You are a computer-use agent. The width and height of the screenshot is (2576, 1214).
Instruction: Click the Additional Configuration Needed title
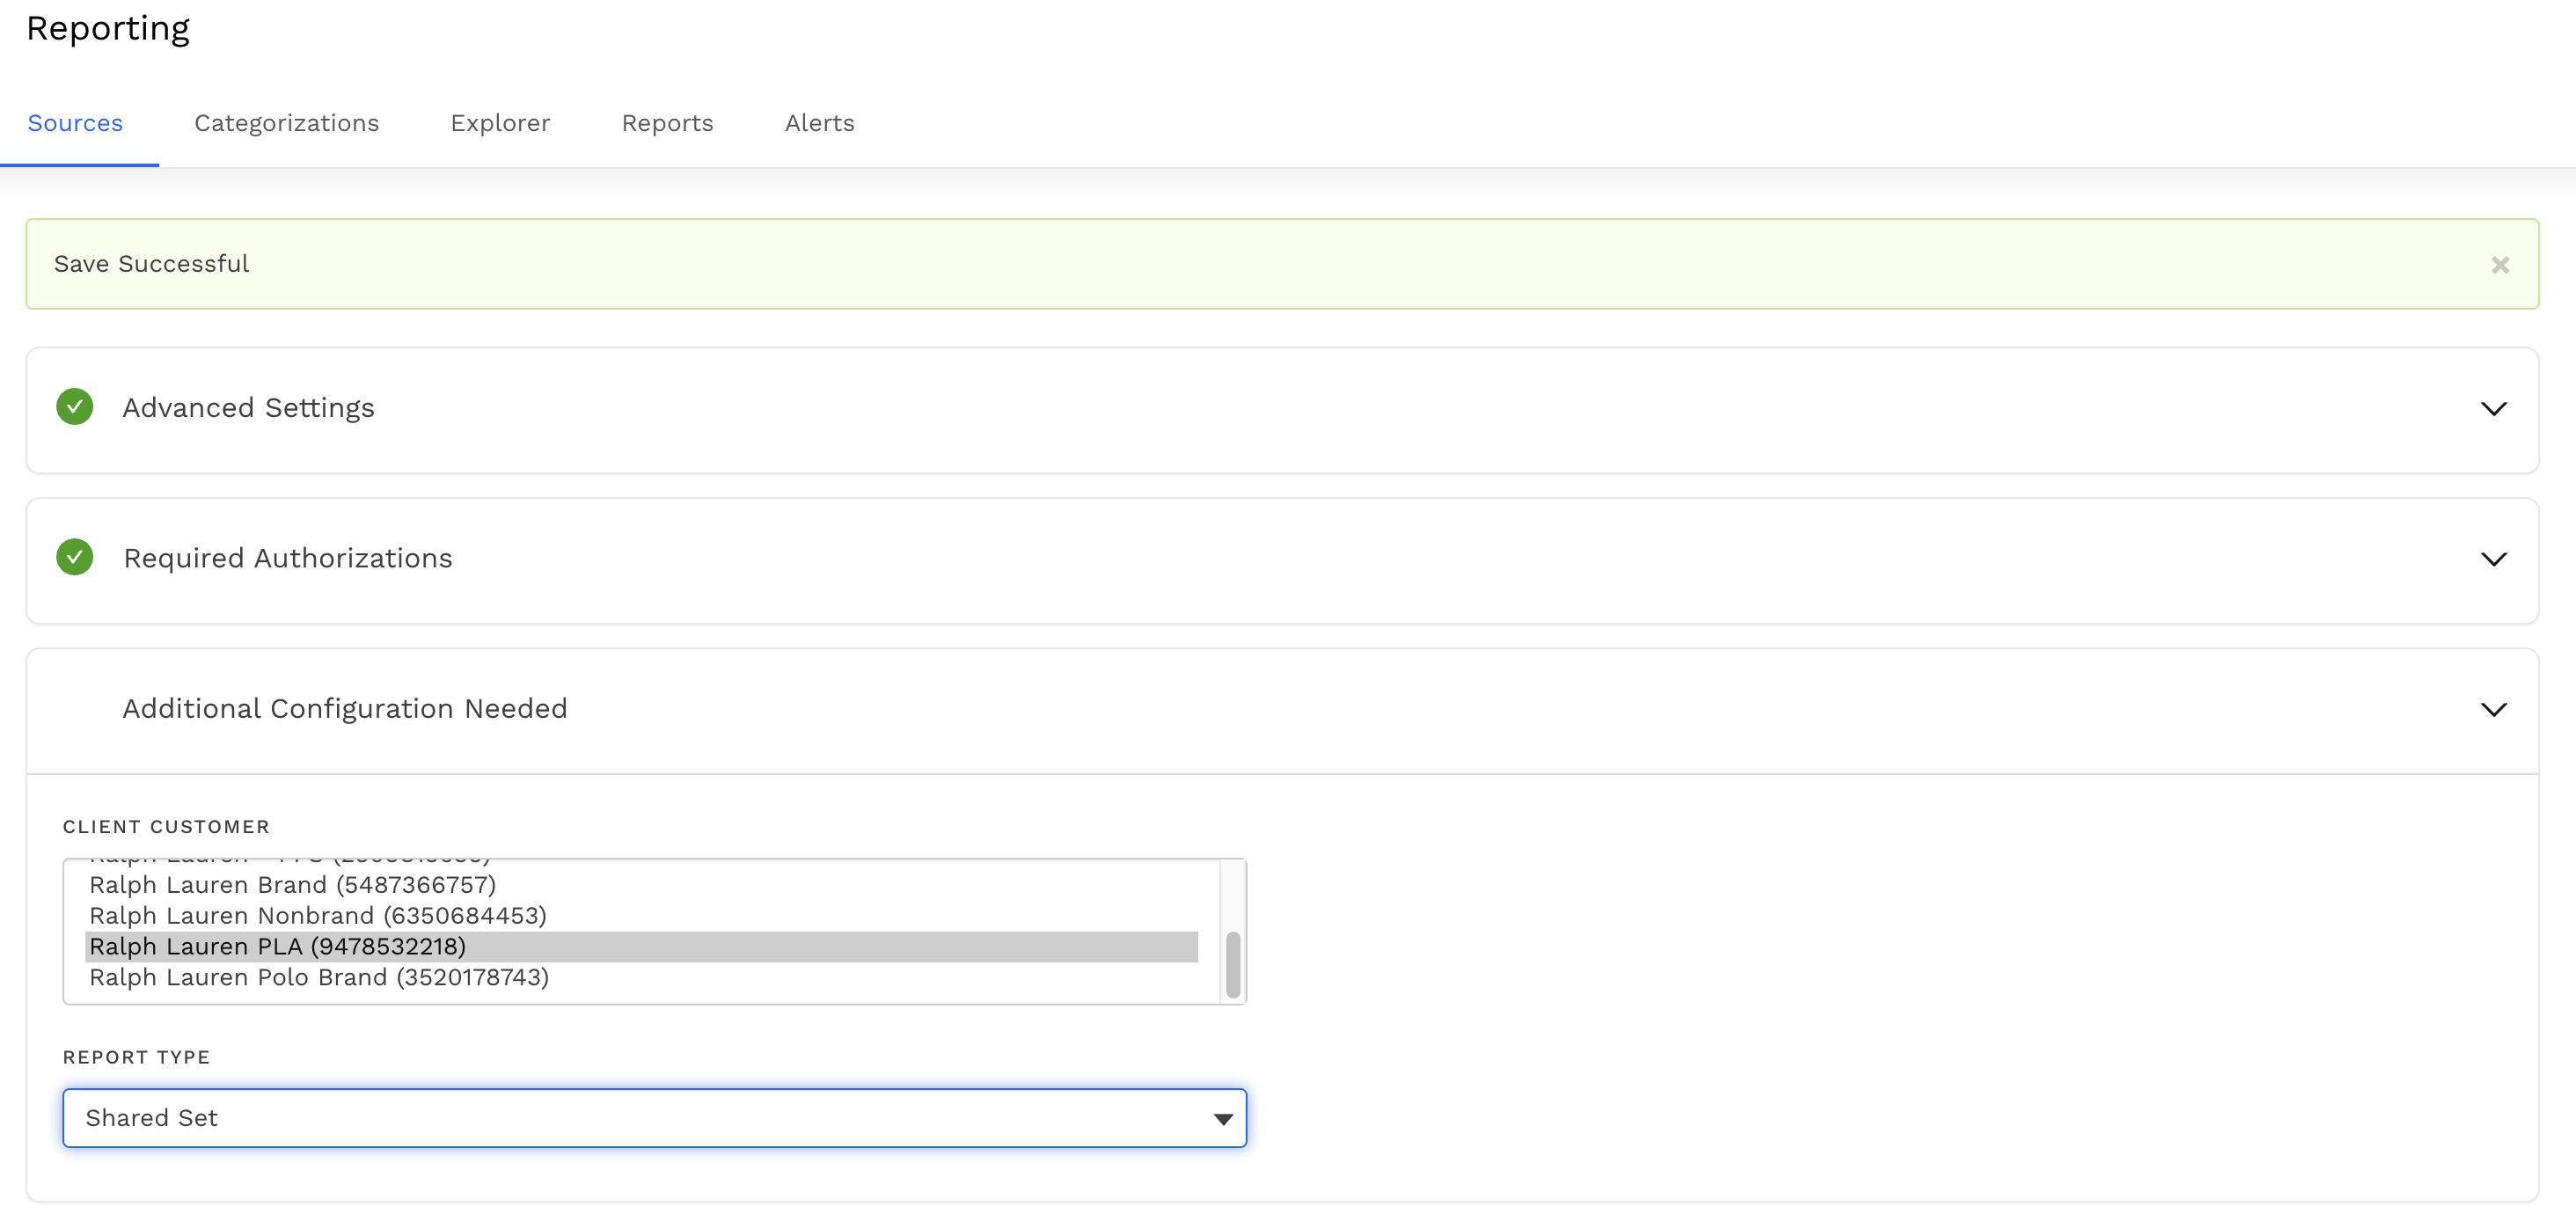[x=344, y=708]
